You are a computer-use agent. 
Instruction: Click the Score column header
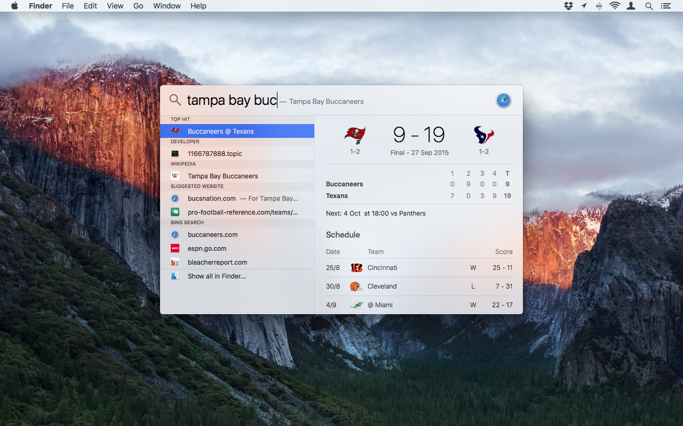tap(504, 252)
